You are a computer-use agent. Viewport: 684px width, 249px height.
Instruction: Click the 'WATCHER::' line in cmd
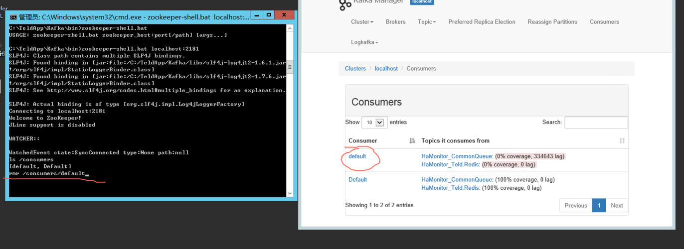tap(24, 138)
